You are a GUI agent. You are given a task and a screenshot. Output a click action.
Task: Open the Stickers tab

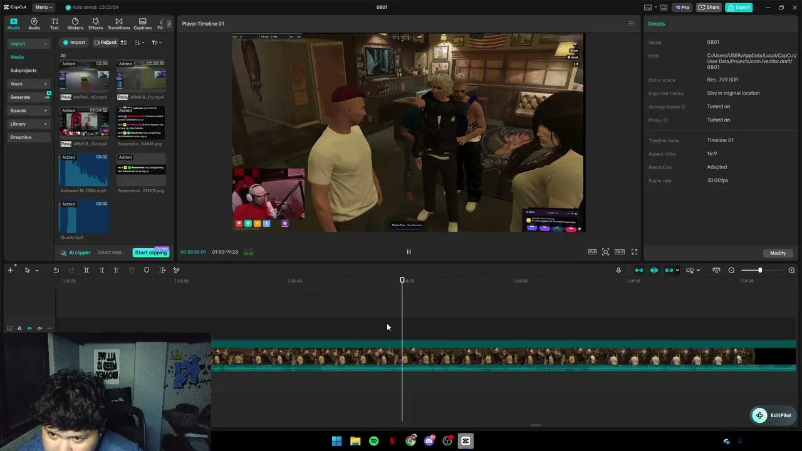click(75, 24)
